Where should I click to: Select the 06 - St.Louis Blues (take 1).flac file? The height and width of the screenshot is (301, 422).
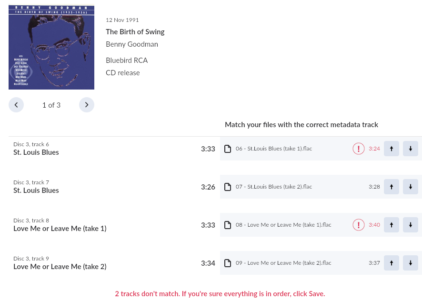[274, 149]
